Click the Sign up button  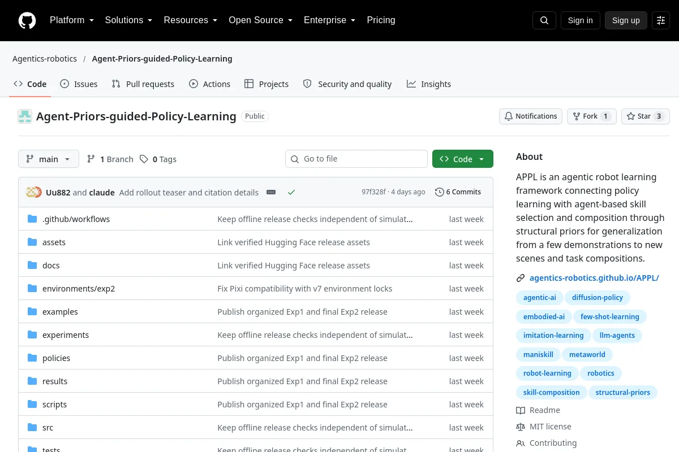click(626, 20)
